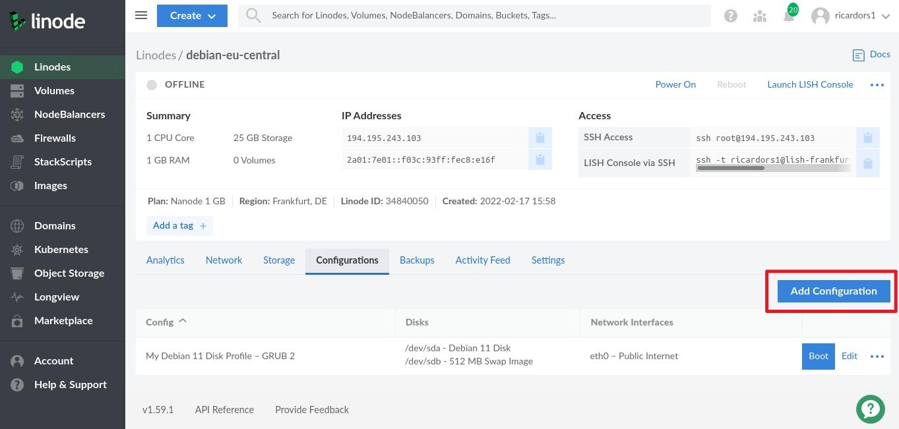Click Provide Feedback link
899x429 pixels.
click(312, 410)
